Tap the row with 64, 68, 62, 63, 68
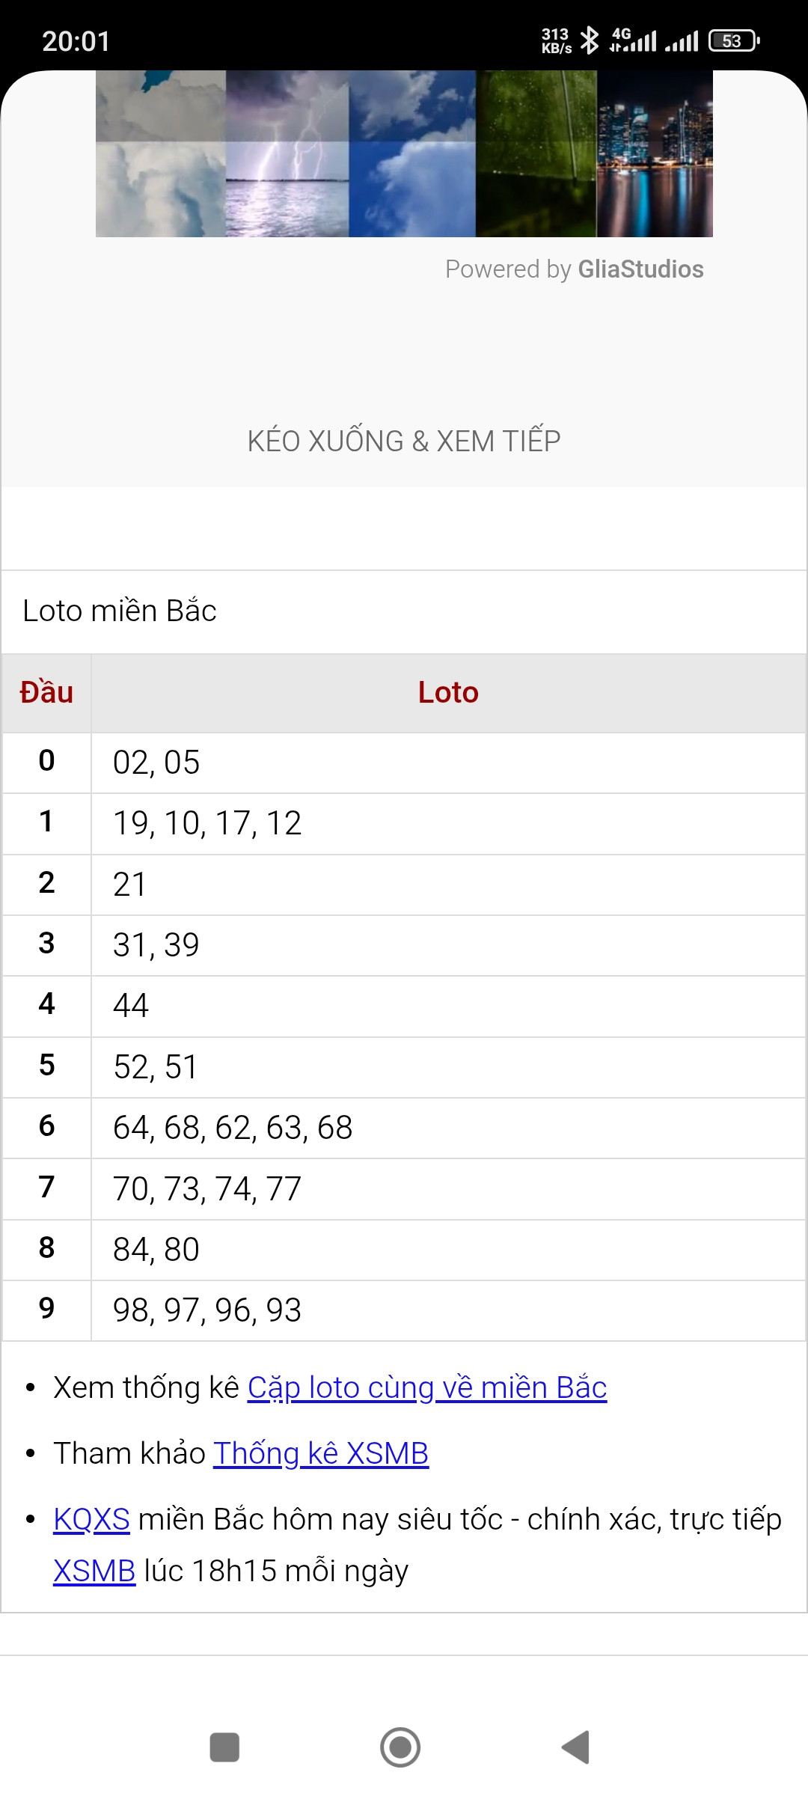 point(404,1128)
